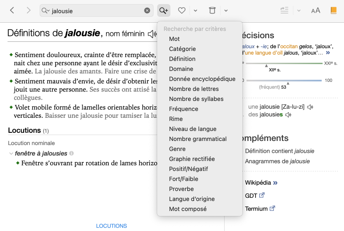Screen dimensions: 344x231
Task: Open the favorites dropdown arrow beside the heart
Action: [195, 10]
